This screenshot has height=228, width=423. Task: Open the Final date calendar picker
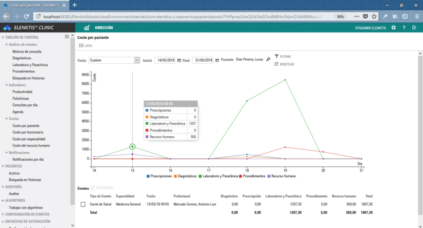pyautogui.click(x=218, y=60)
